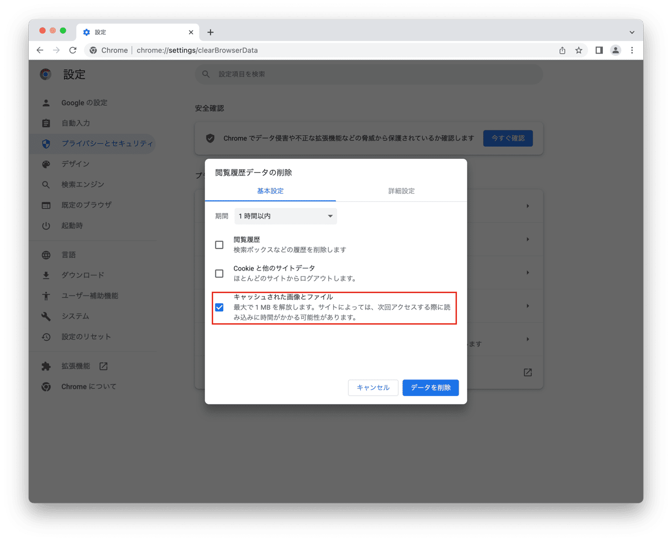672x541 pixels.
Task: Open プライバシーとセキュリティ in sidebar
Action: 106,143
